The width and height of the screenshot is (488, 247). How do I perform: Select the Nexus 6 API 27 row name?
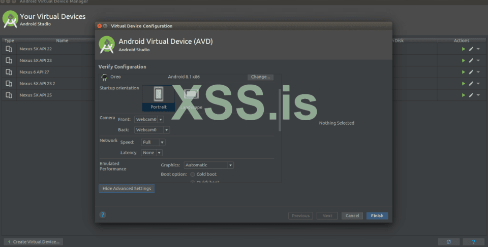coord(34,72)
